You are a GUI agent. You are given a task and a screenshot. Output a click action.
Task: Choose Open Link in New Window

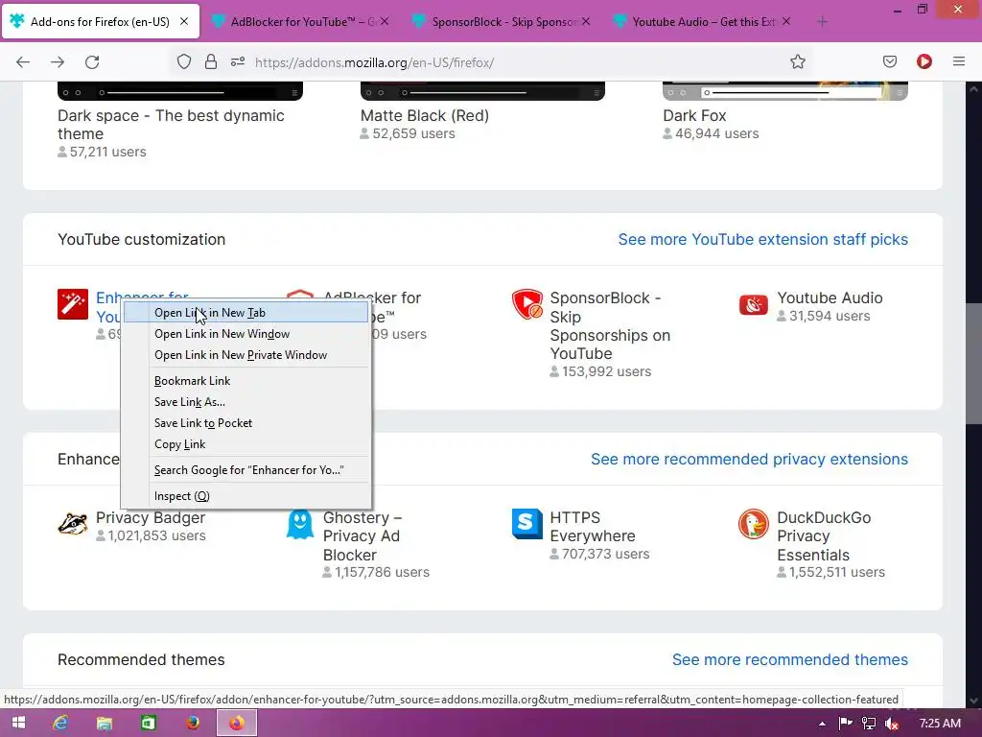(245, 334)
